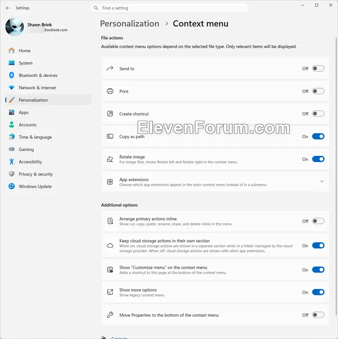Click the Create shortcut icon
Viewport: 338px width, 339px height.
pos(110,114)
